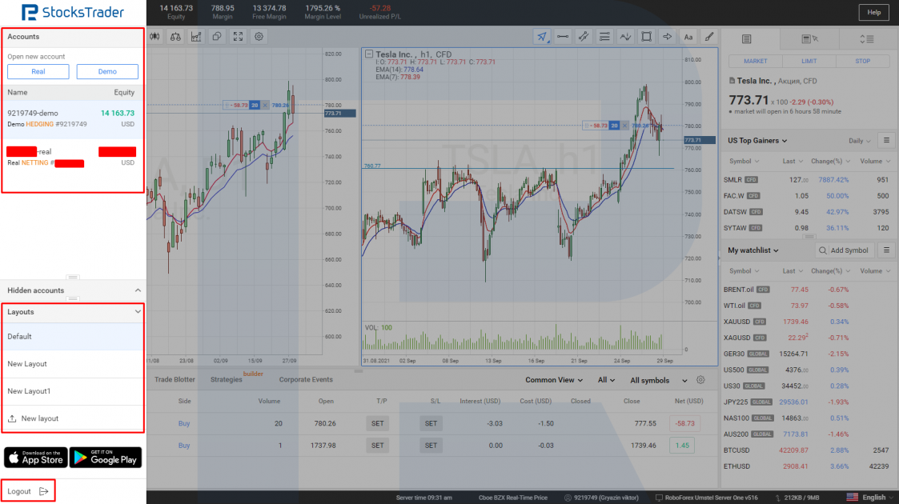Select the arrow drawing tool
Viewport: 899px width, 504px height.
click(x=668, y=37)
